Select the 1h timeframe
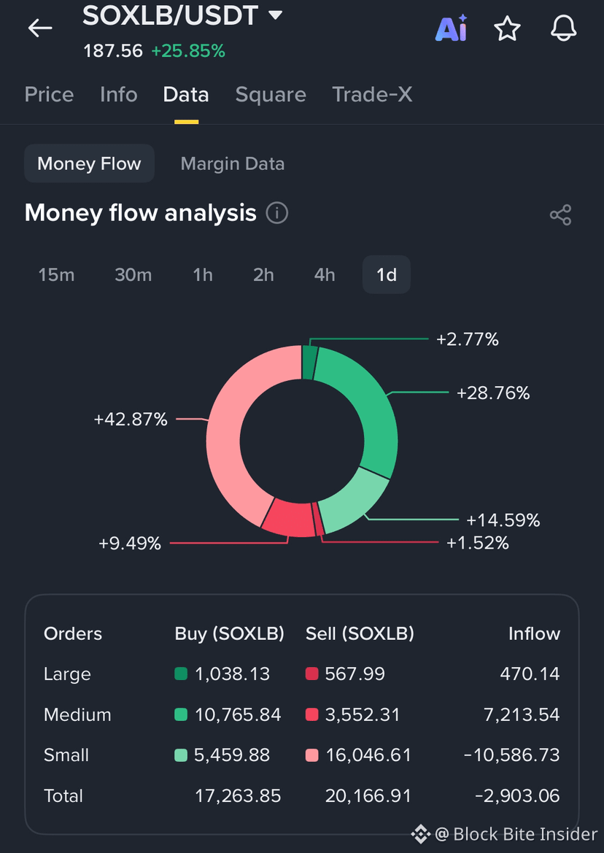Image resolution: width=604 pixels, height=853 pixels. tap(203, 274)
